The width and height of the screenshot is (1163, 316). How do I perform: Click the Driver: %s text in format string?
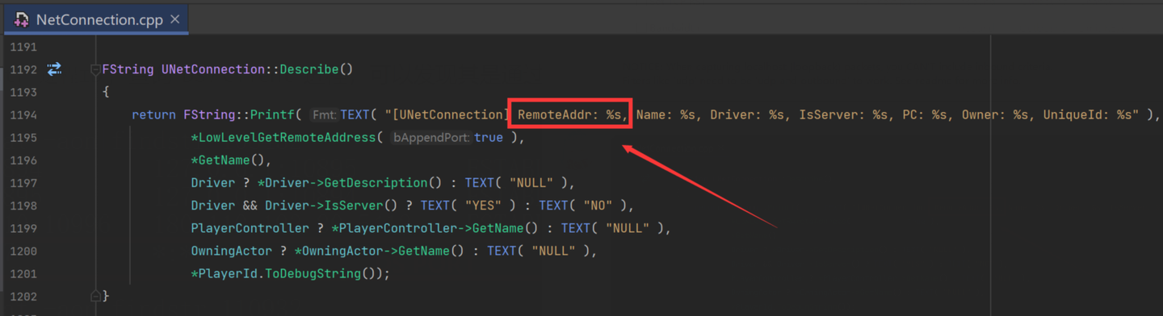click(747, 114)
